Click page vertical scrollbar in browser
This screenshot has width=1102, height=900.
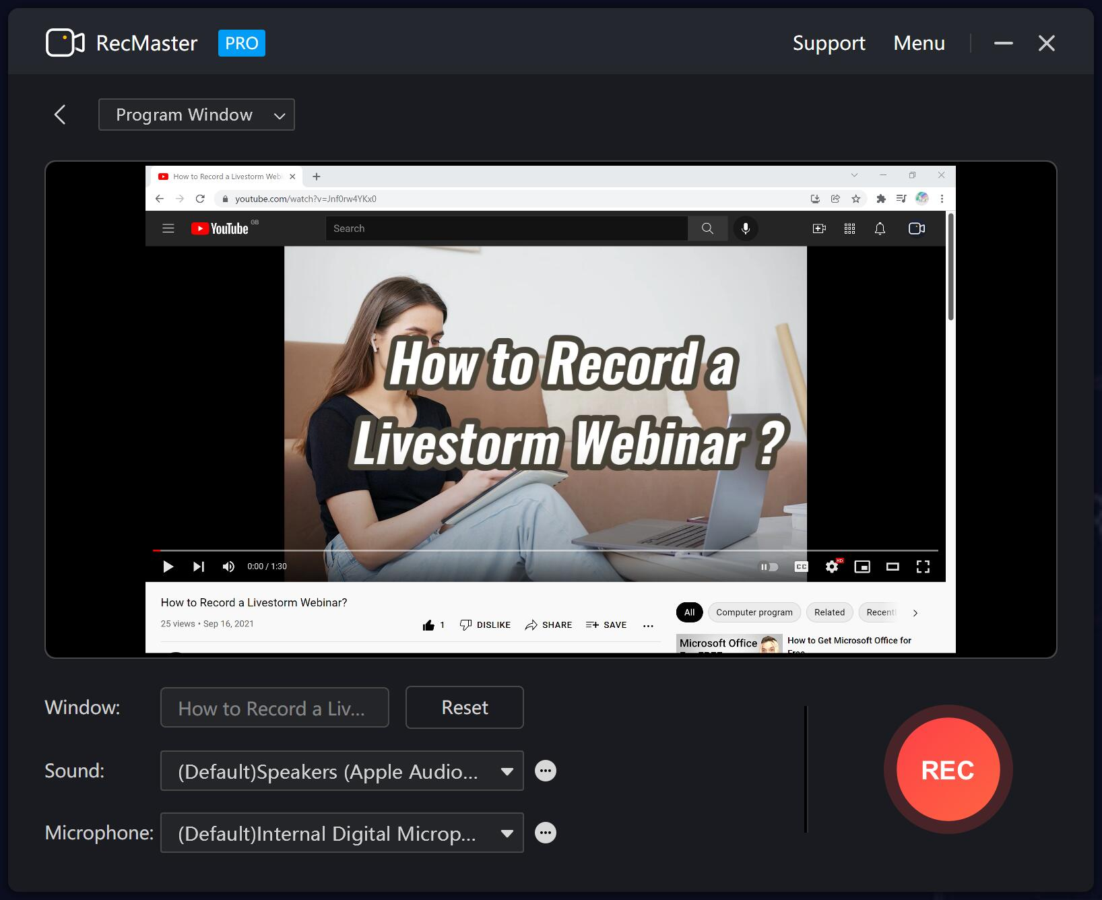pos(951,267)
